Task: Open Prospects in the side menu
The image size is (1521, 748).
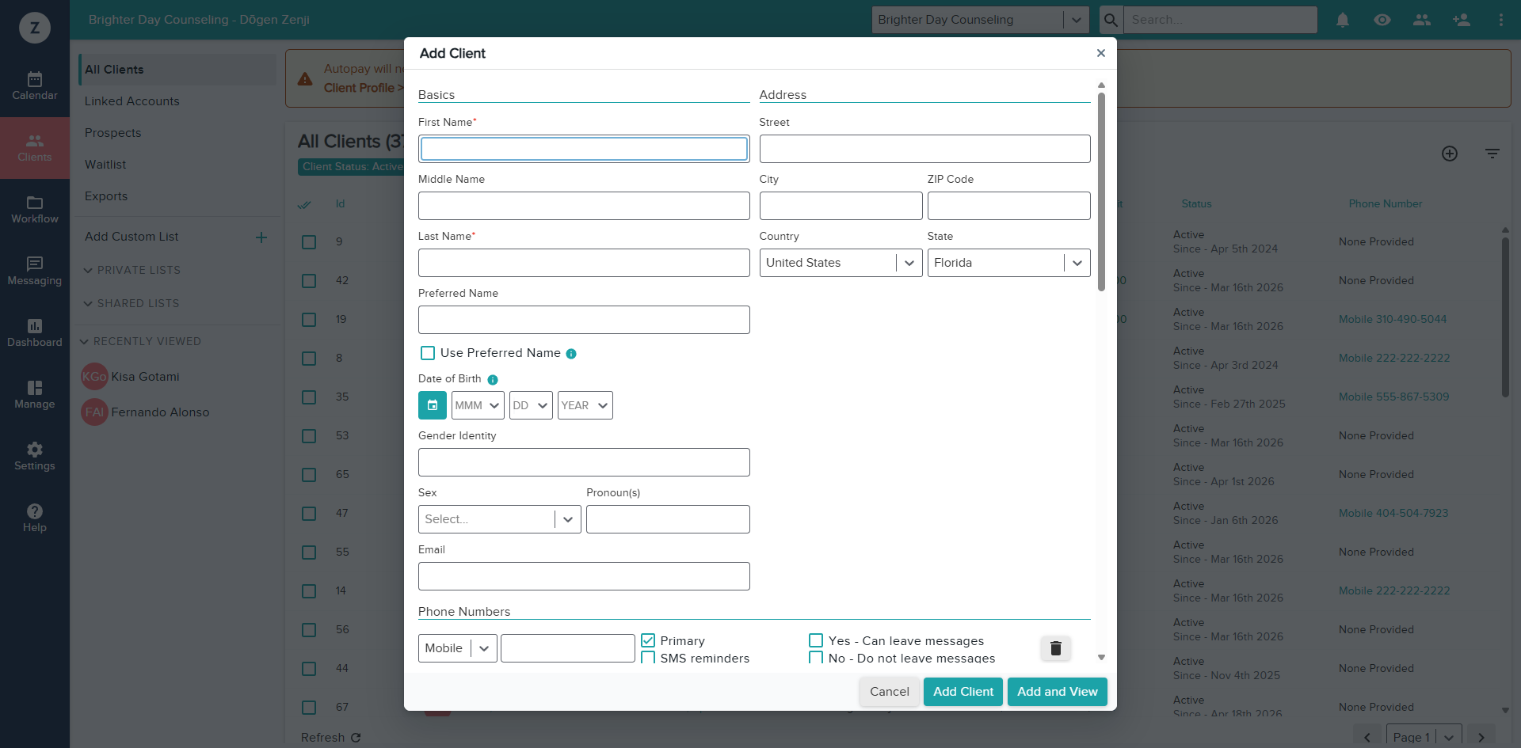Action: [177, 133]
